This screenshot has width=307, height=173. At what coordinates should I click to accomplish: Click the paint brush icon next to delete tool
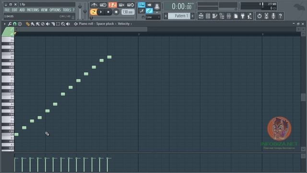[x=37, y=24]
